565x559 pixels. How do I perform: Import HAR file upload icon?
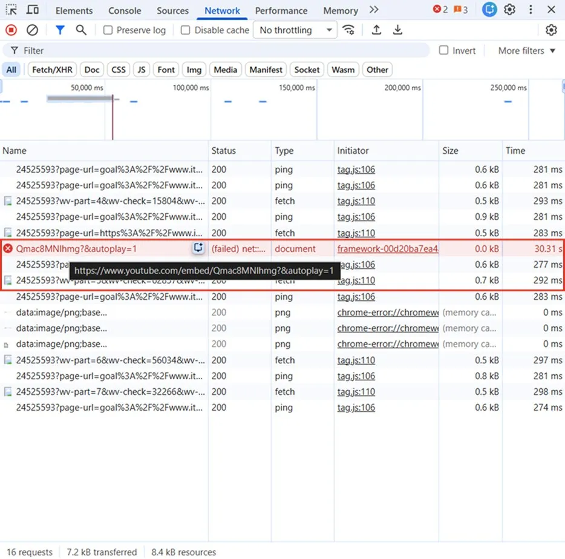click(x=376, y=30)
